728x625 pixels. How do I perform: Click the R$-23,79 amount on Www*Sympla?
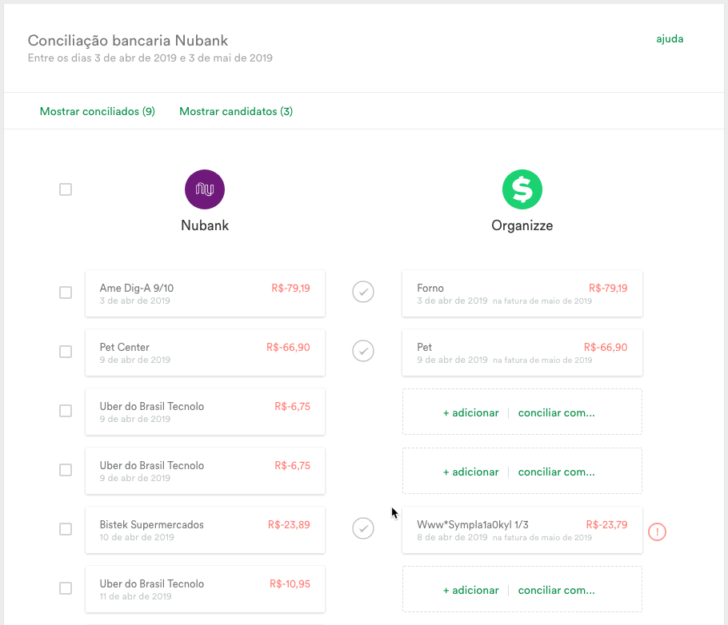coord(606,525)
